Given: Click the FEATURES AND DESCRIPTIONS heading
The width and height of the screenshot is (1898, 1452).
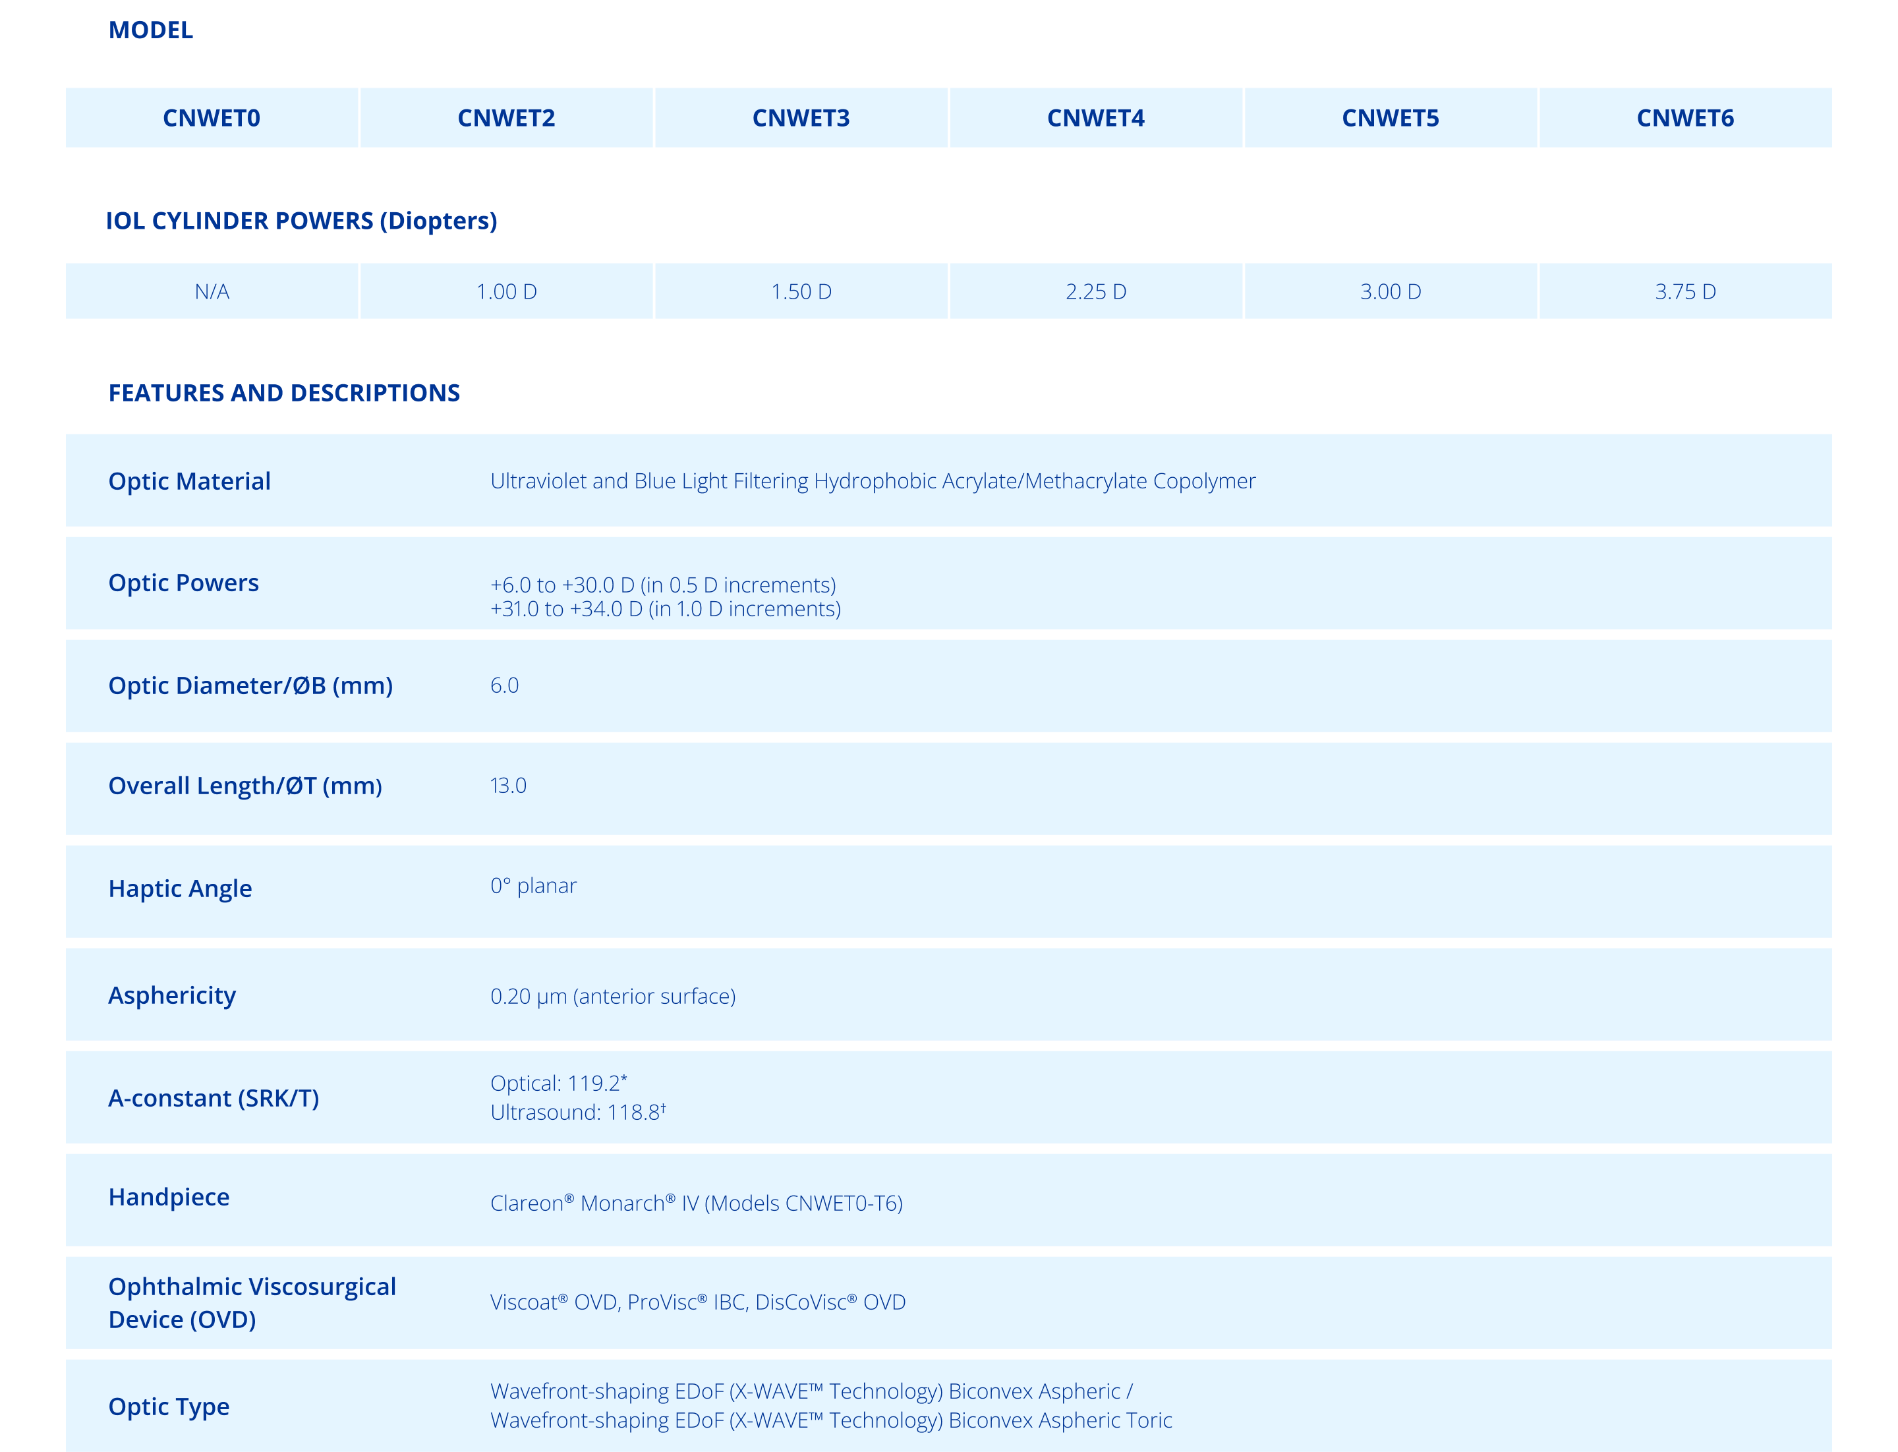Looking at the screenshot, I should tap(284, 392).
